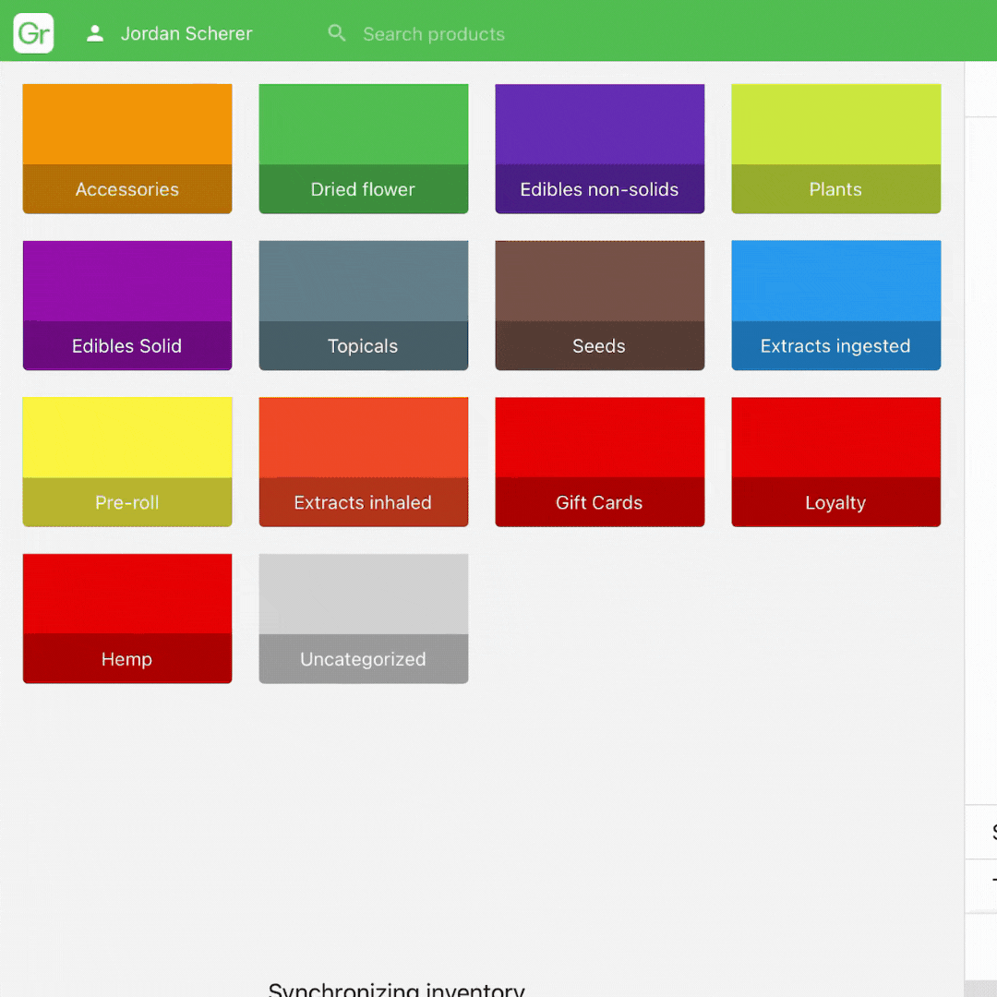The width and height of the screenshot is (997, 997).
Task: Open the Accessories category tile
Action: click(x=127, y=149)
